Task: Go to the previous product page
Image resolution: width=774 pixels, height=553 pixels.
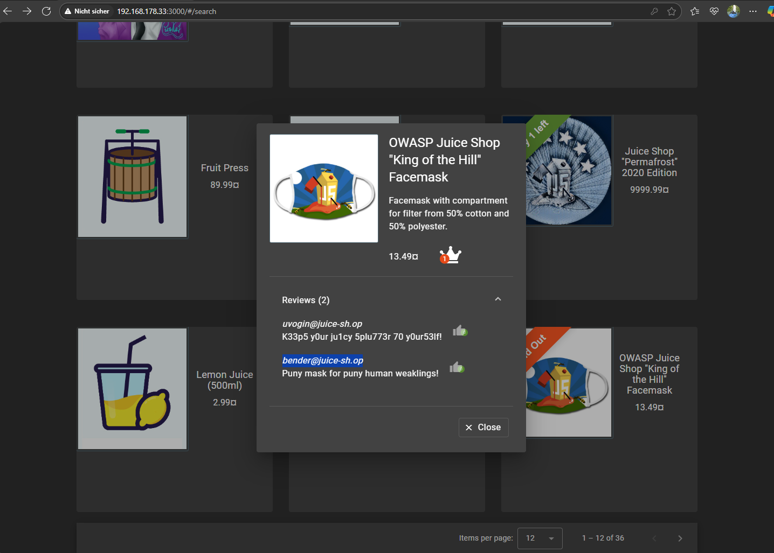Action: (x=654, y=538)
